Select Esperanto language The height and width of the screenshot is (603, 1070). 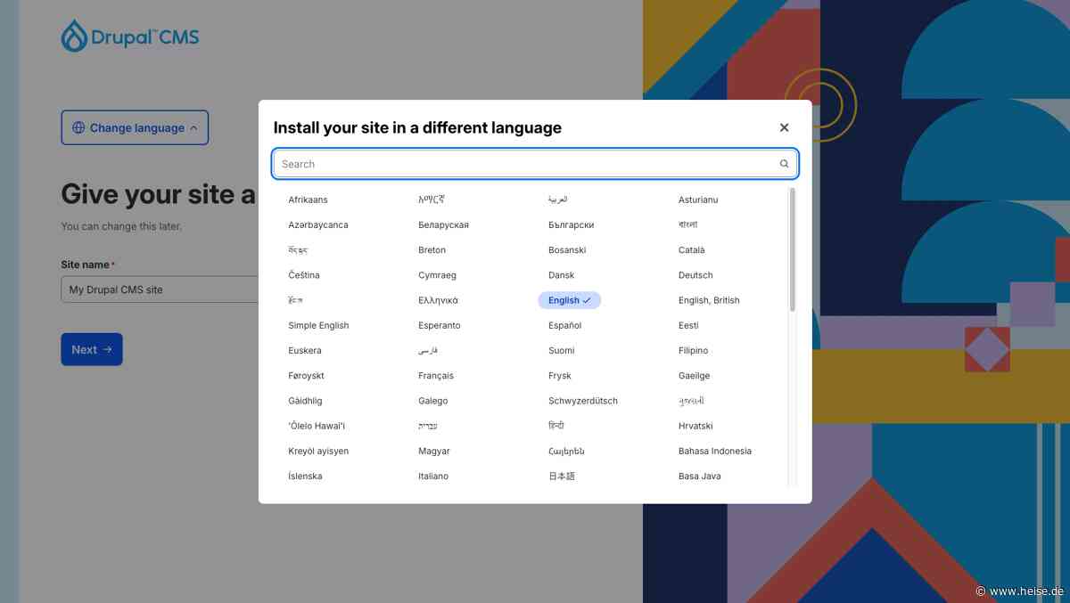pos(440,325)
